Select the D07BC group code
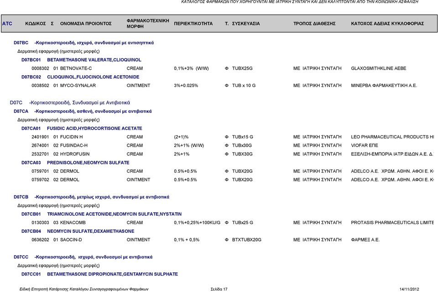Image resolution: width=438 pixels, height=292 pixels. click(x=21, y=43)
